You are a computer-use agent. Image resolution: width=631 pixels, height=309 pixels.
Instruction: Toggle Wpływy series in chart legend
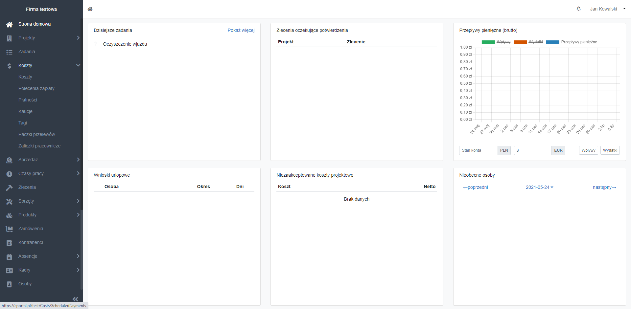[503, 42]
